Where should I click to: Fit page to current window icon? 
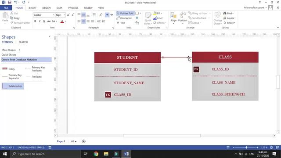click(271, 147)
